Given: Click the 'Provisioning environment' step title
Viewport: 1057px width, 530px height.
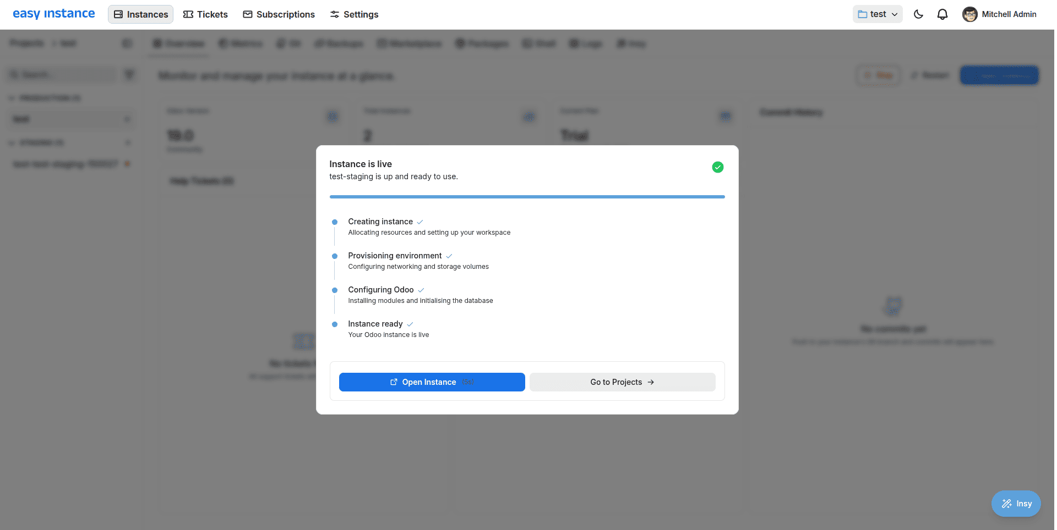Looking at the screenshot, I should pyautogui.click(x=395, y=256).
